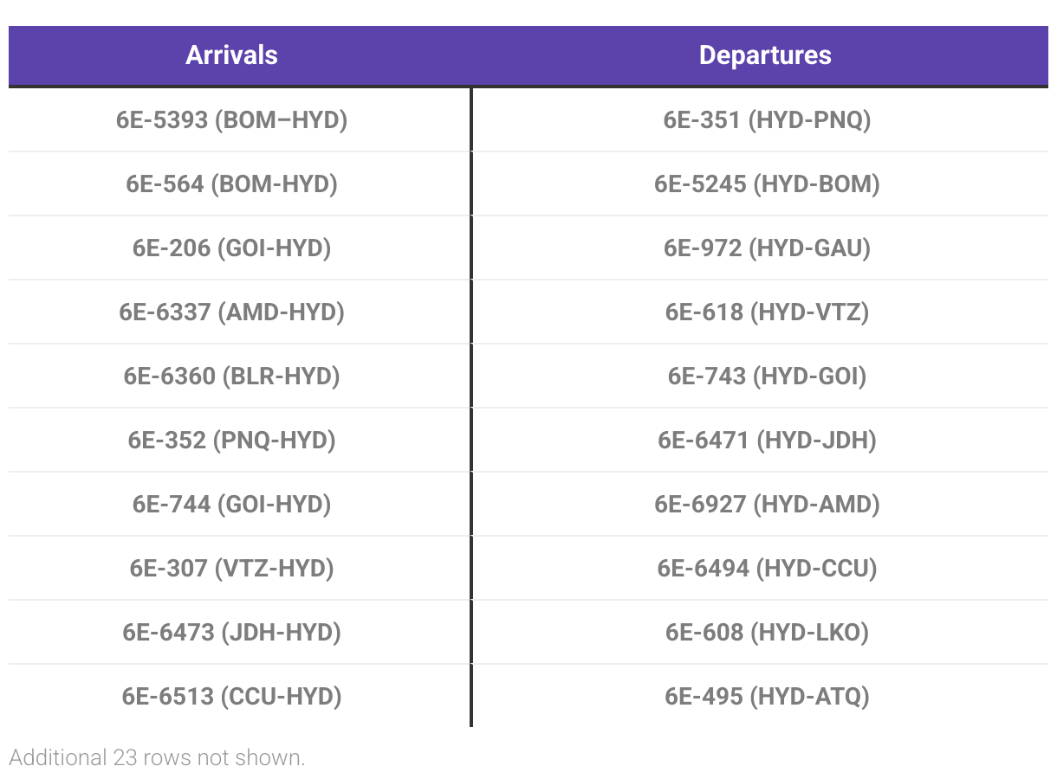Select arrival flight 6E-564 (BOM-HYD)

pyautogui.click(x=231, y=183)
